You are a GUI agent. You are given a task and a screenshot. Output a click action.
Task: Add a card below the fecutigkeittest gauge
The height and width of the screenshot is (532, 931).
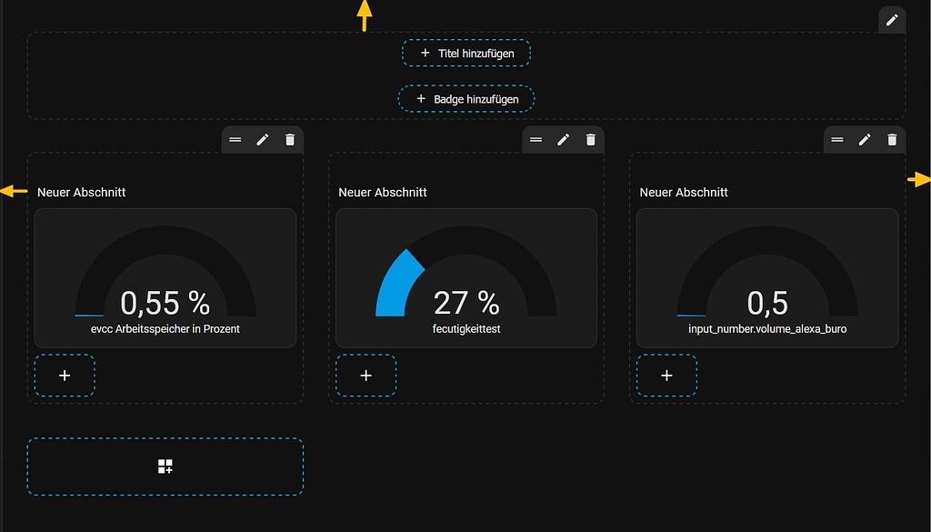click(x=365, y=376)
